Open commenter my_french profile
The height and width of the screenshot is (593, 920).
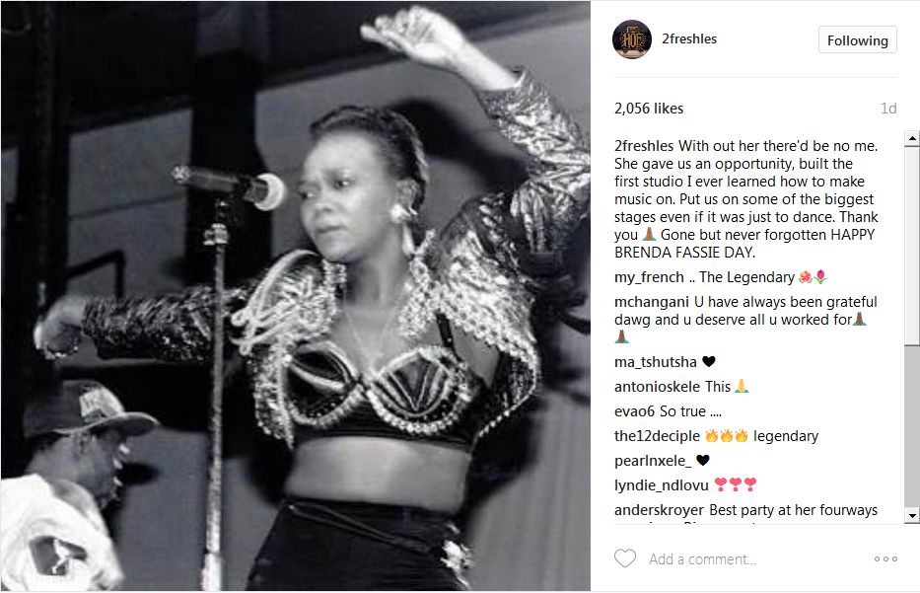649,277
